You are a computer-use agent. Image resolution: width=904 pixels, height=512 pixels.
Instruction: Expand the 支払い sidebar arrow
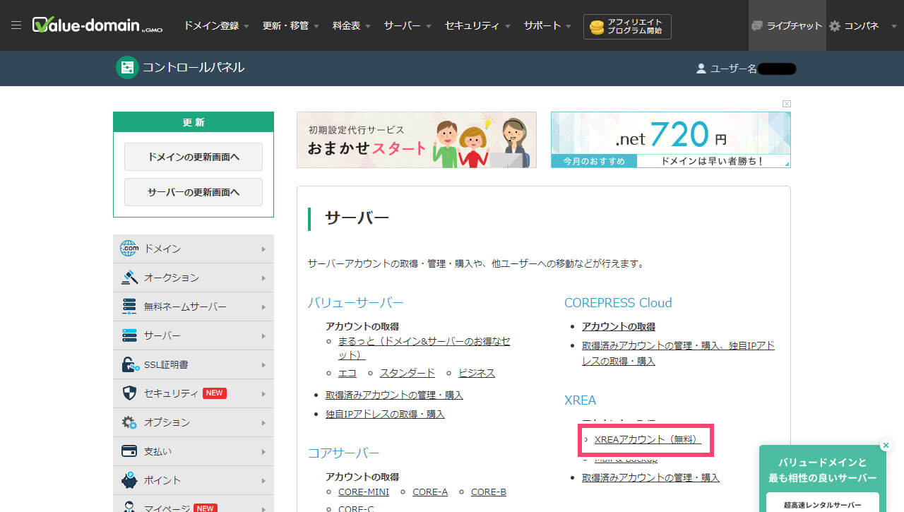(x=263, y=451)
